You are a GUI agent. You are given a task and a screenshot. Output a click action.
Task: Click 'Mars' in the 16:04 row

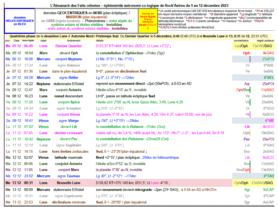point(43,53)
